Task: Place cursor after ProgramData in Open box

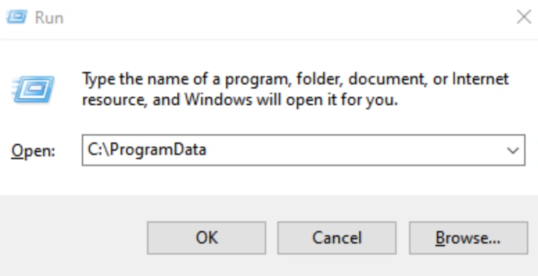Action: tap(207, 150)
